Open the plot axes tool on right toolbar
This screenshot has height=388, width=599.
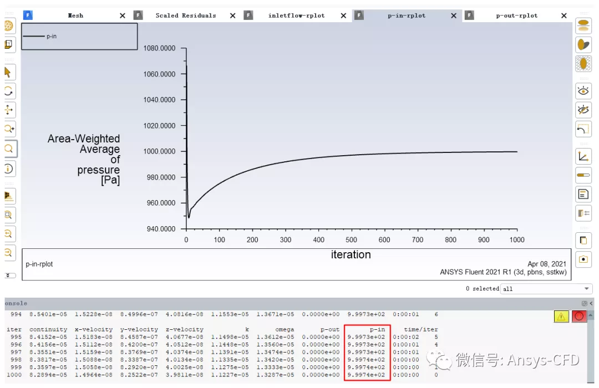pyautogui.click(x=583, y=156)
